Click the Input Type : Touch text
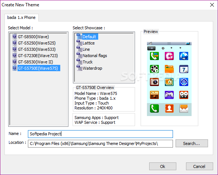This screenshot has width=218, height=175. pyautogui.click(x=92, y=103)
